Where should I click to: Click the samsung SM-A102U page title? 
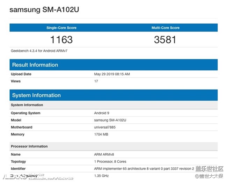pyautogui.click(x=44, y=9)
